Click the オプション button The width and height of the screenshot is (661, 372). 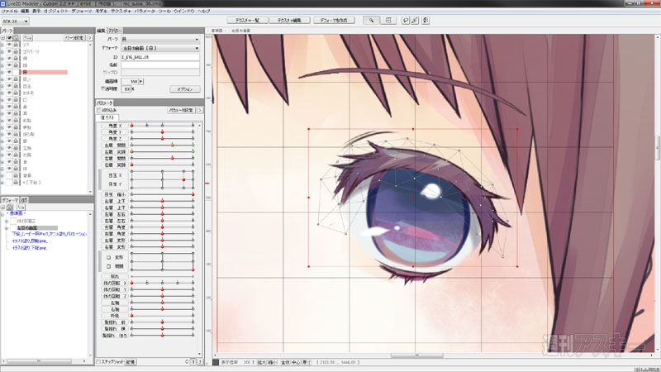tap(184, 89)
